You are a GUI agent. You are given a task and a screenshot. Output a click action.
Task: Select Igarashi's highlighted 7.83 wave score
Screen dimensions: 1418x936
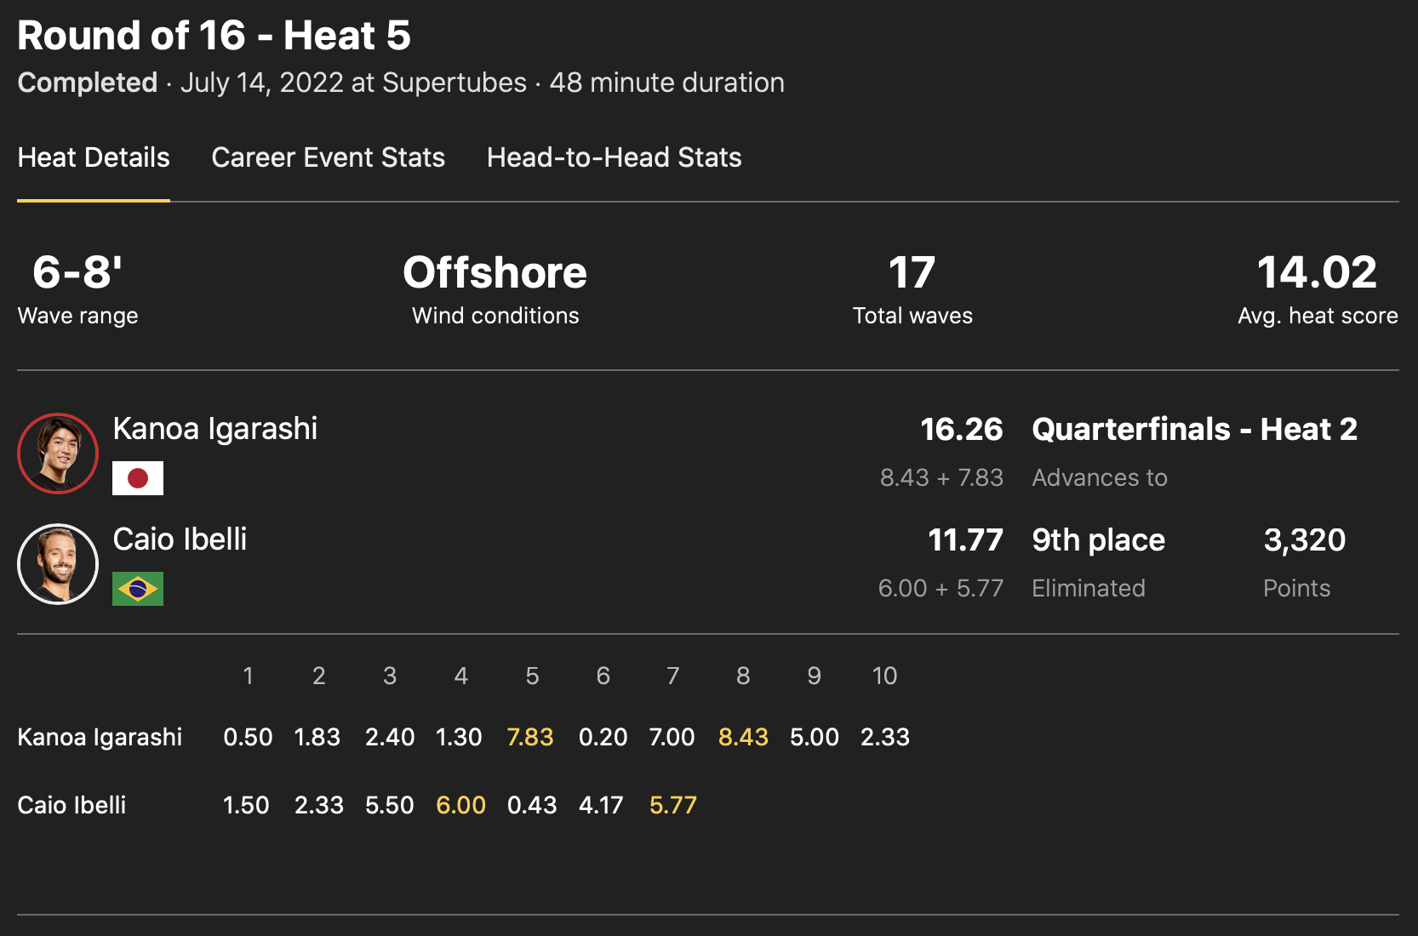[529, 737]
